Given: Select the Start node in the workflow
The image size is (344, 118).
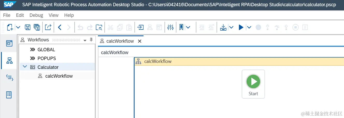Looking at the screenshot, I should tap(253, 84).
